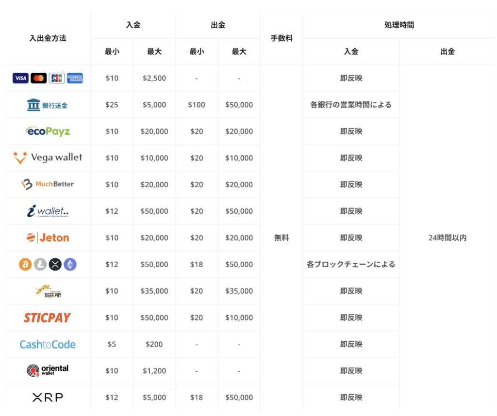
Task: Click 即反映 in the ecoPayz row
Action: coord(351,131)
